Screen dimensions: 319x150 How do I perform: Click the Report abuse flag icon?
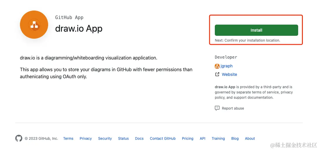click(x=217, y=108)
